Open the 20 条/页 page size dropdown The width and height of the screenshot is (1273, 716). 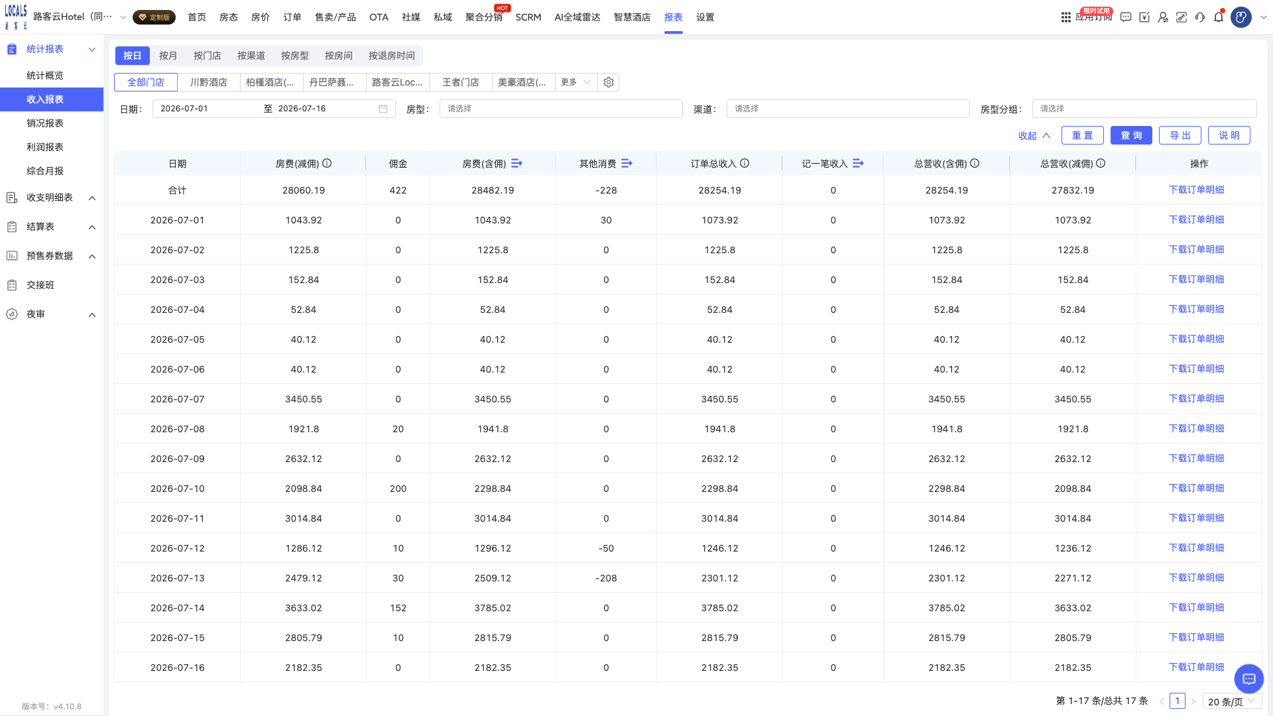(1232, 701)
